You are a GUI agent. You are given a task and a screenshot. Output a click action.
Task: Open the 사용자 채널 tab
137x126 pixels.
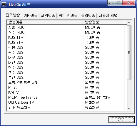pyautogui.click(x=108, y=16)
